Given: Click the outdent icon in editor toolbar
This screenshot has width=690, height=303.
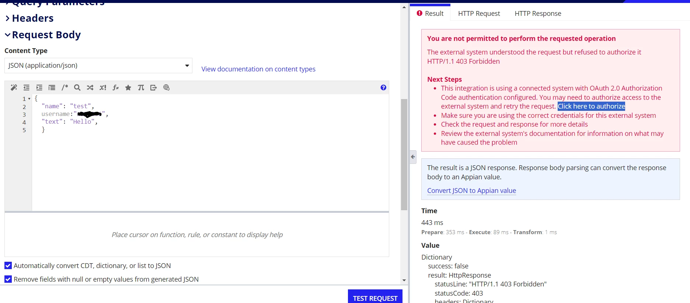Looking at the screenshot, I should pyautogui.click(x=27, y=88).
